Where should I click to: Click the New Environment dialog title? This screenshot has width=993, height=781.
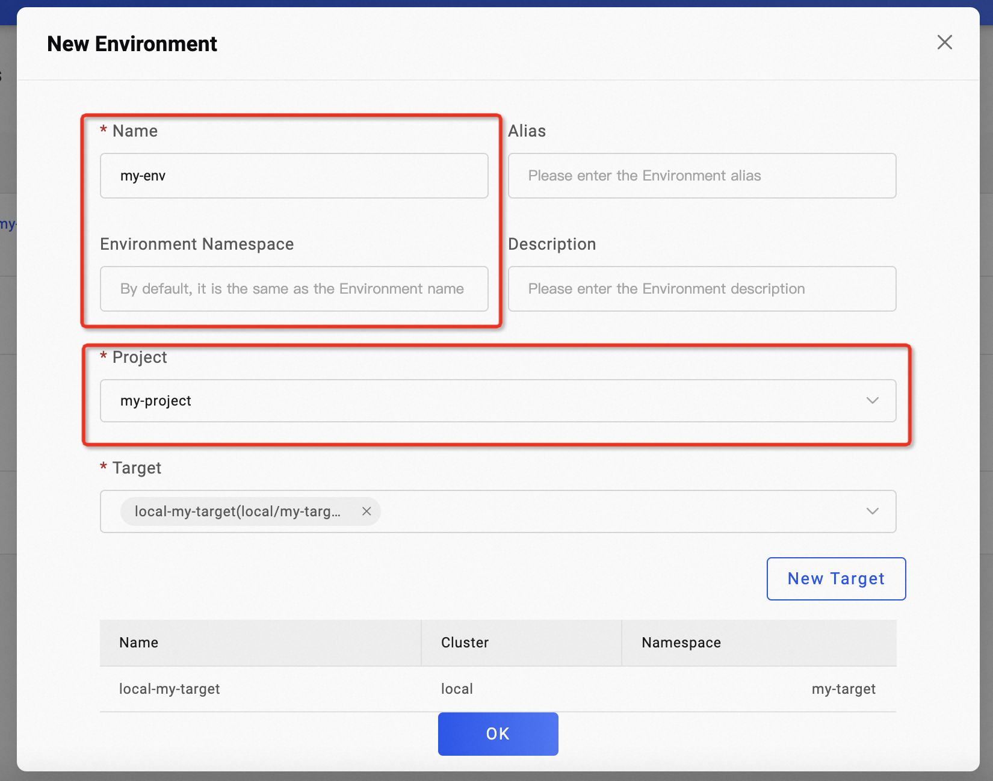click(x=132, y=44)
